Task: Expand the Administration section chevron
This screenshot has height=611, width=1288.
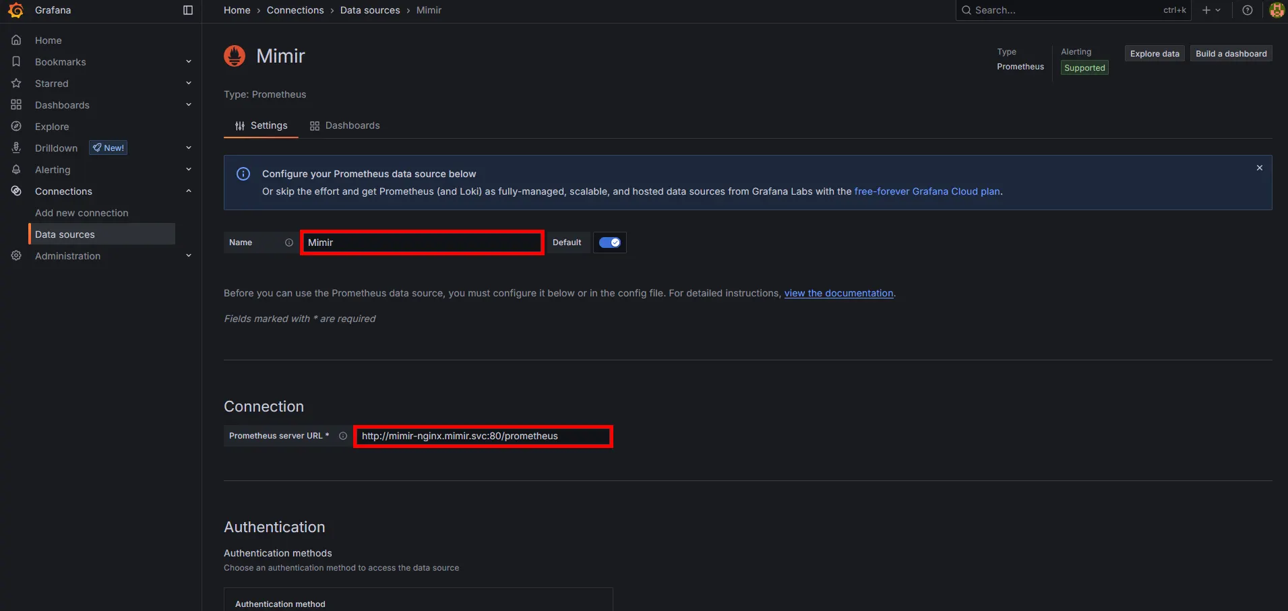Action: (189, 256)
